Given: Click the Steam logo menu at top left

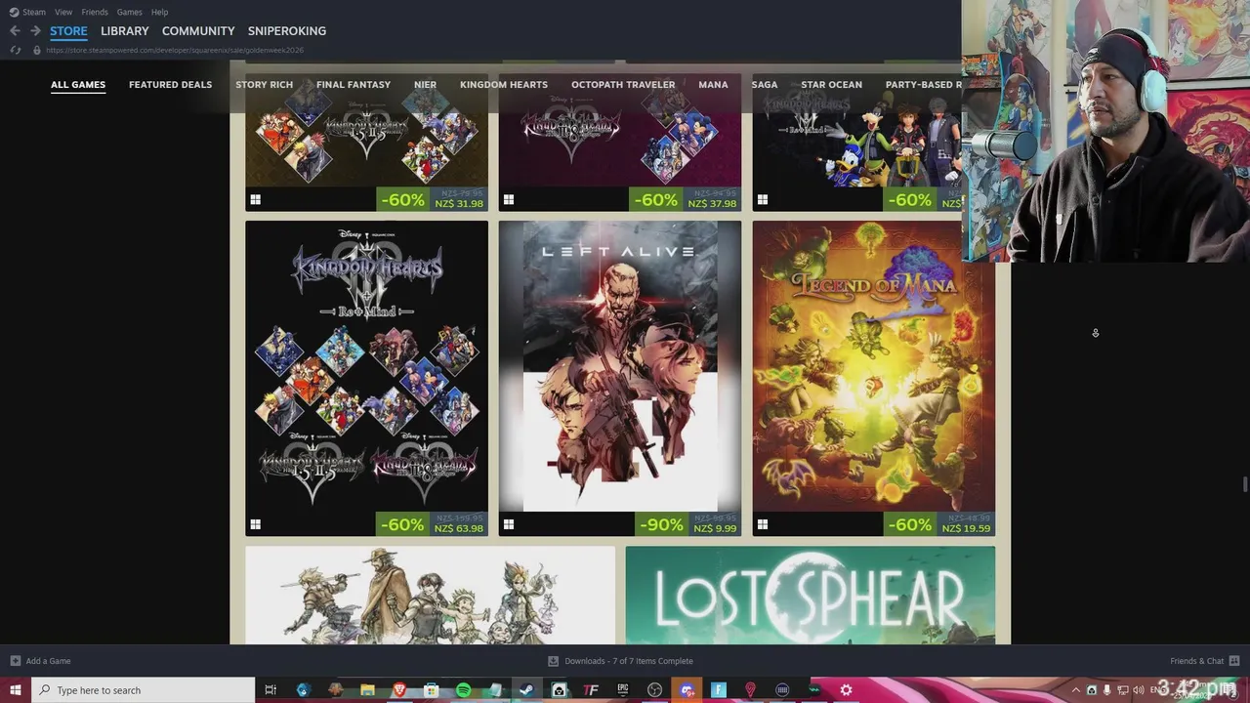Looking at the screenshot, I should coord(27,12).
